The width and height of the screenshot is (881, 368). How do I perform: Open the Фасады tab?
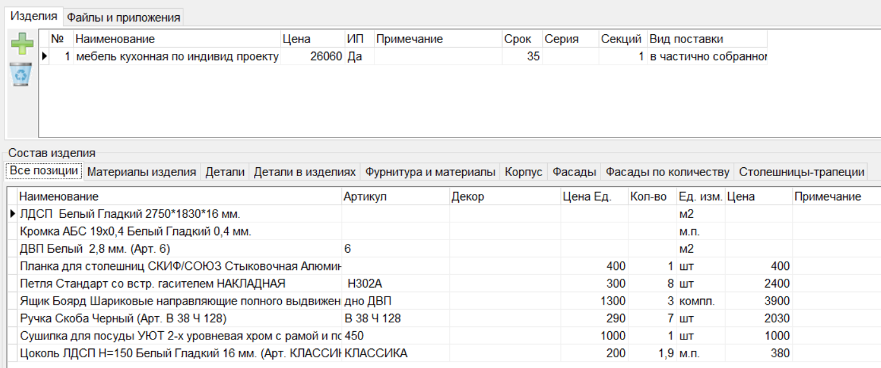coord(574,172)
